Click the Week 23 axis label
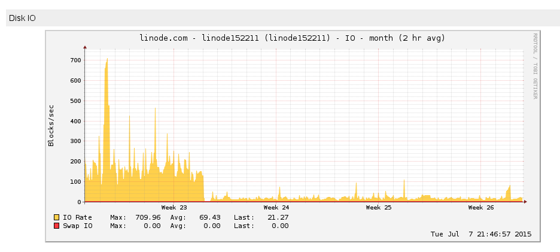Screen dimensions: 560x252 pos(174,208)
